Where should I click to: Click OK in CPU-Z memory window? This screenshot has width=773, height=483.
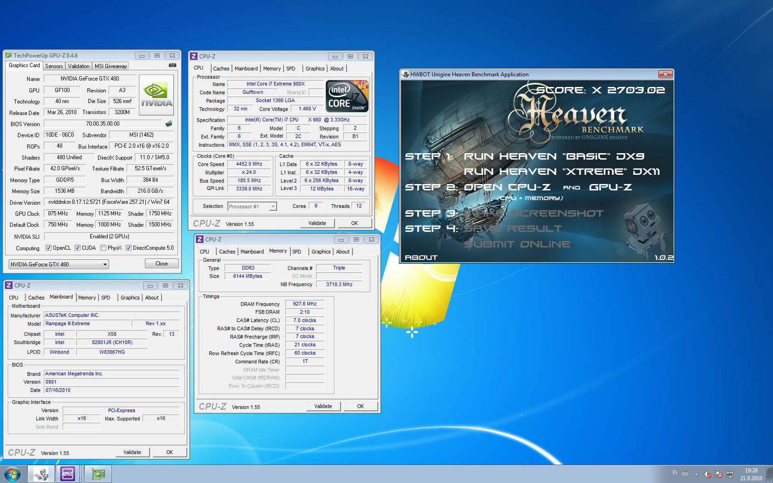point(360,406)
